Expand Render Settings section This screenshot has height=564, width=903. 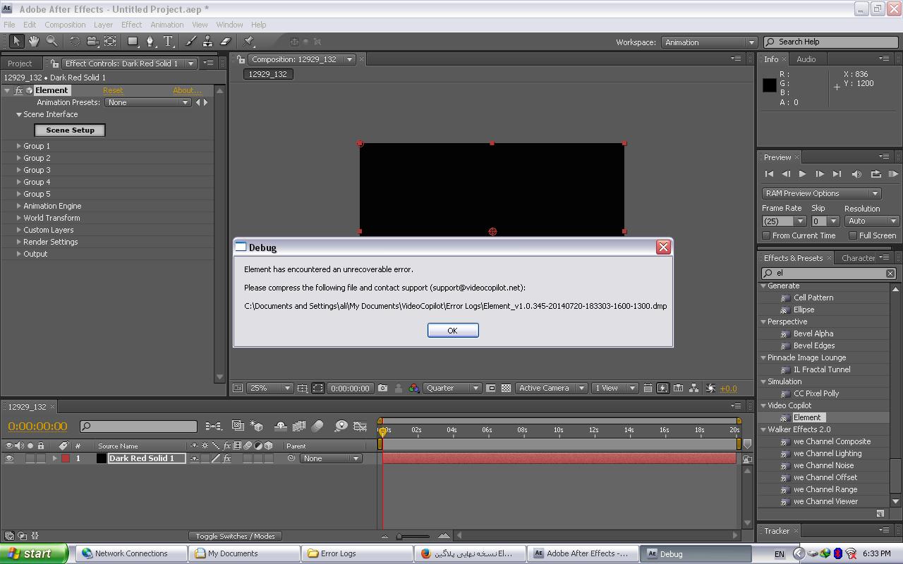(19, 242)
